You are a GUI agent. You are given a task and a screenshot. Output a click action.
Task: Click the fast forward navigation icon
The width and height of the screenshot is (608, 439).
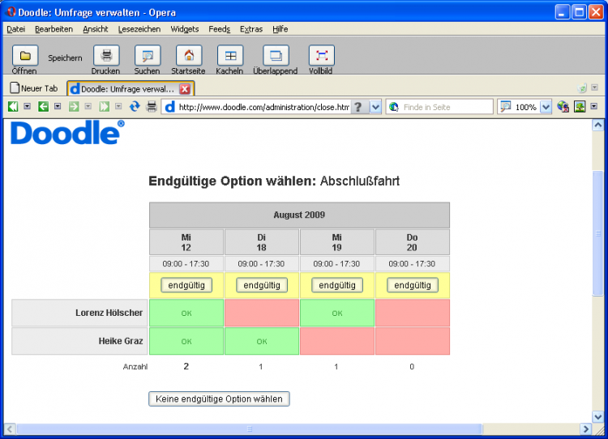104,107
